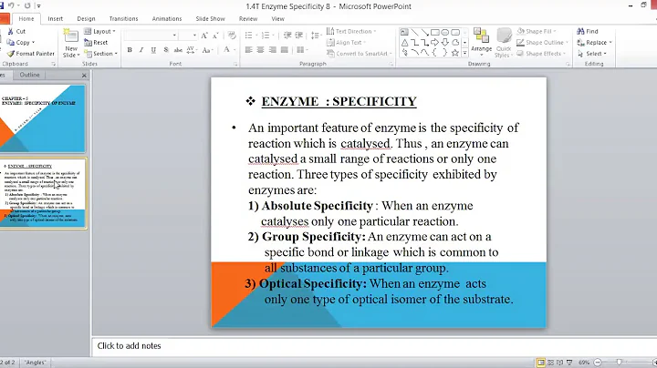
Task: Open the Replace dropdown arrow
Action: point(610,43)
